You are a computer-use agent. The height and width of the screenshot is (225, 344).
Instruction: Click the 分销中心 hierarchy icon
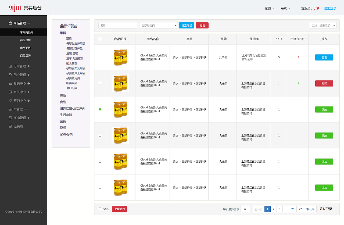(10, 83)
